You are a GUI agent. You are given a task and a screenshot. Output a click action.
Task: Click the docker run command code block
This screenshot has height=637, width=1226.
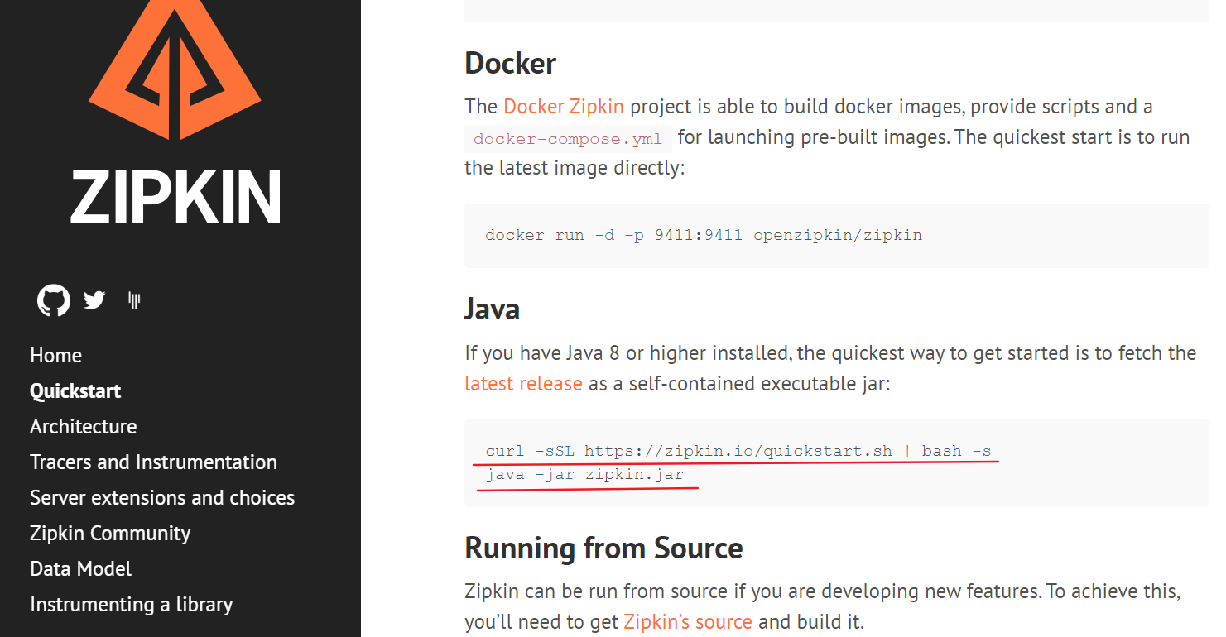703,235
